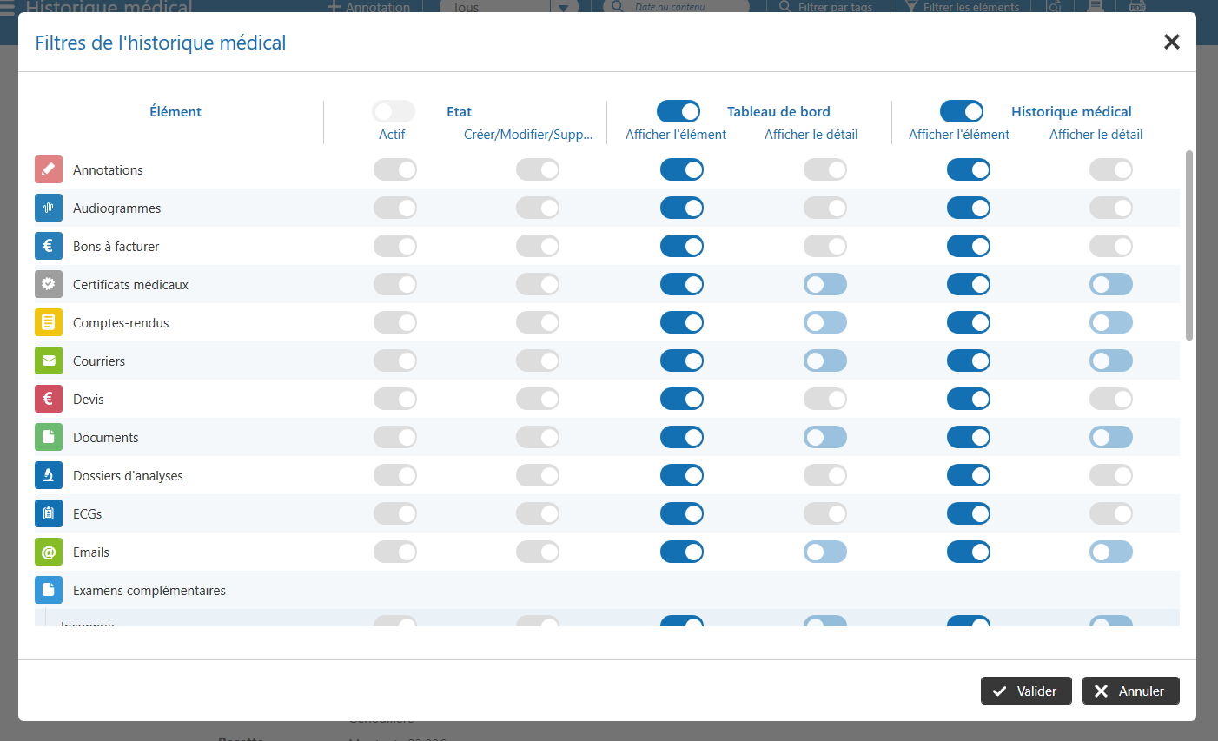Screen dimensions: 1218x741
Task: Click the Courriers envelope icon
Action: [49, 361]
